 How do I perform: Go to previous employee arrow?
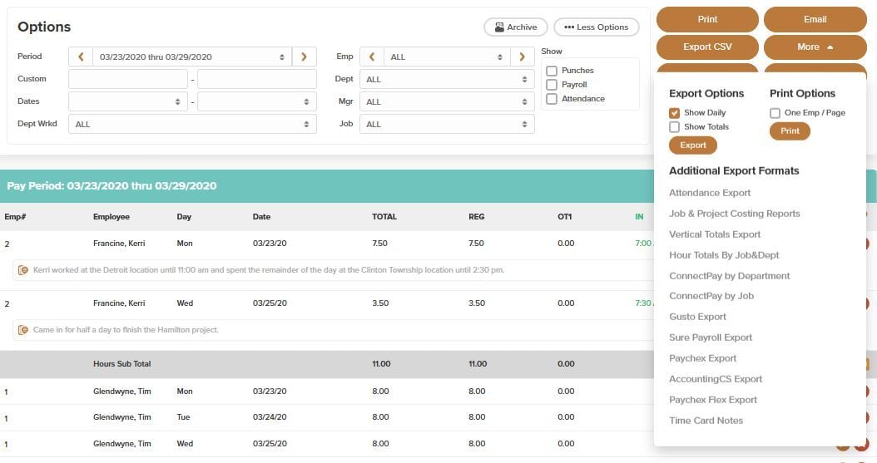tap(372, 57)
